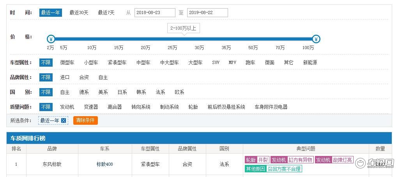The height and width of the screenshot is (177, 398).
Task: Filter quality issue by 前后桥及悬挂系统
Action: pos(226,107)
